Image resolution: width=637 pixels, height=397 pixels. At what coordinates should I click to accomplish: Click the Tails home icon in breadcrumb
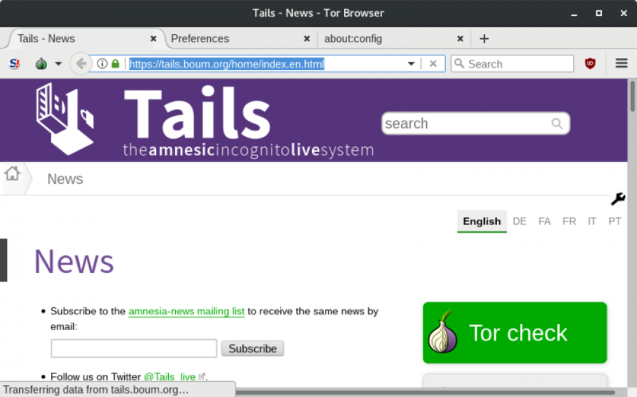click(x=12, y=173)
